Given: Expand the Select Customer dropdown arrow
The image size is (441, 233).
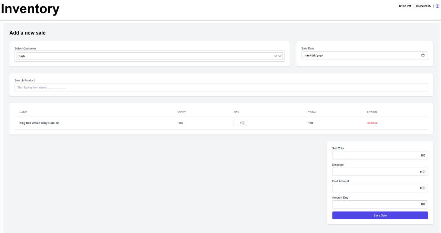Looking at the screenshot, I should click(x=280, y=56).
